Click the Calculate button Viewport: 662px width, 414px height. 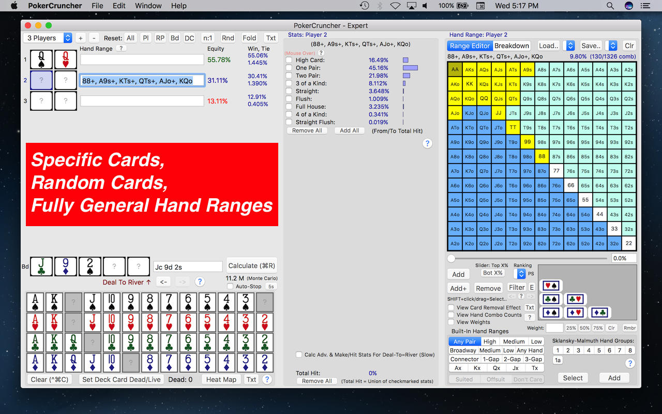[251, 265]
